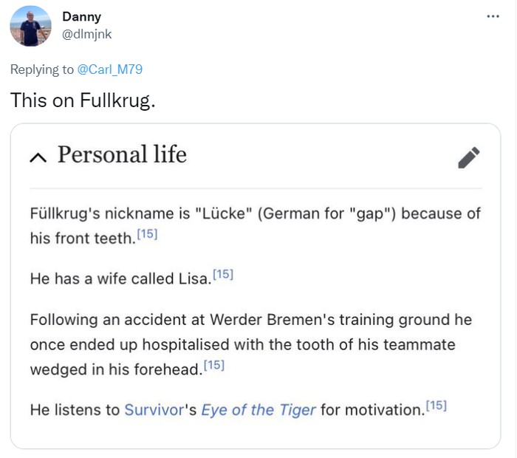This screenshot has height=458, width=517.
Task: Click Danny's profile avatar
Action: point(30,26)
